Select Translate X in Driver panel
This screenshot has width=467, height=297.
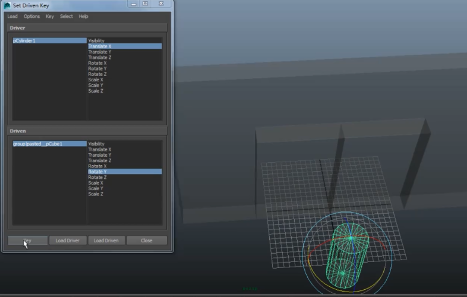tap(125, 46)
